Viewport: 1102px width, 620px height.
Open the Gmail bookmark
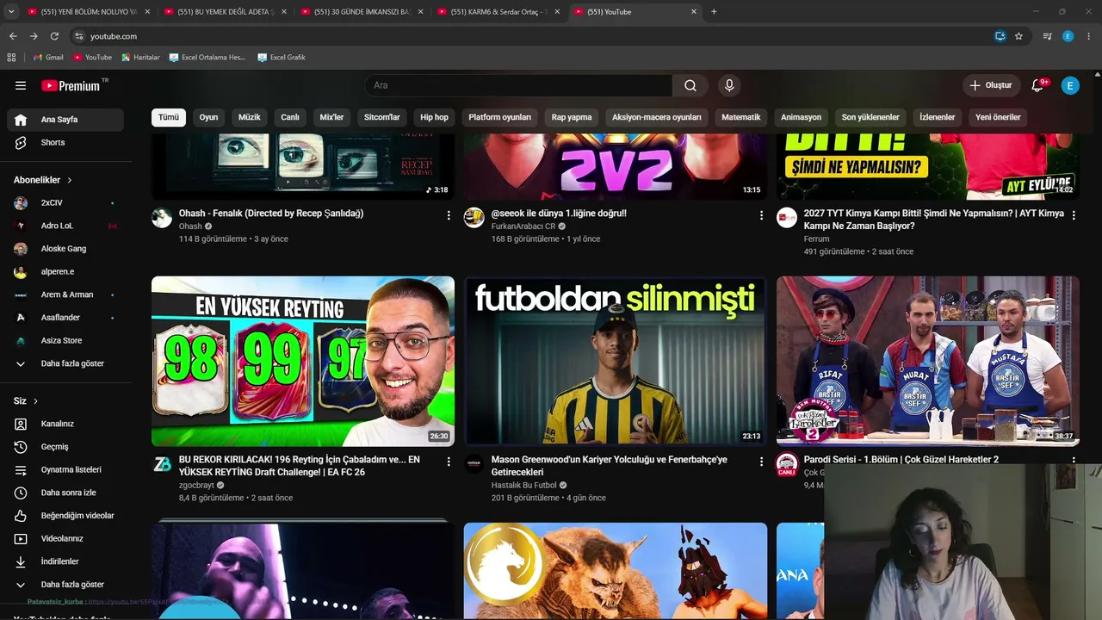pos(48,58)
